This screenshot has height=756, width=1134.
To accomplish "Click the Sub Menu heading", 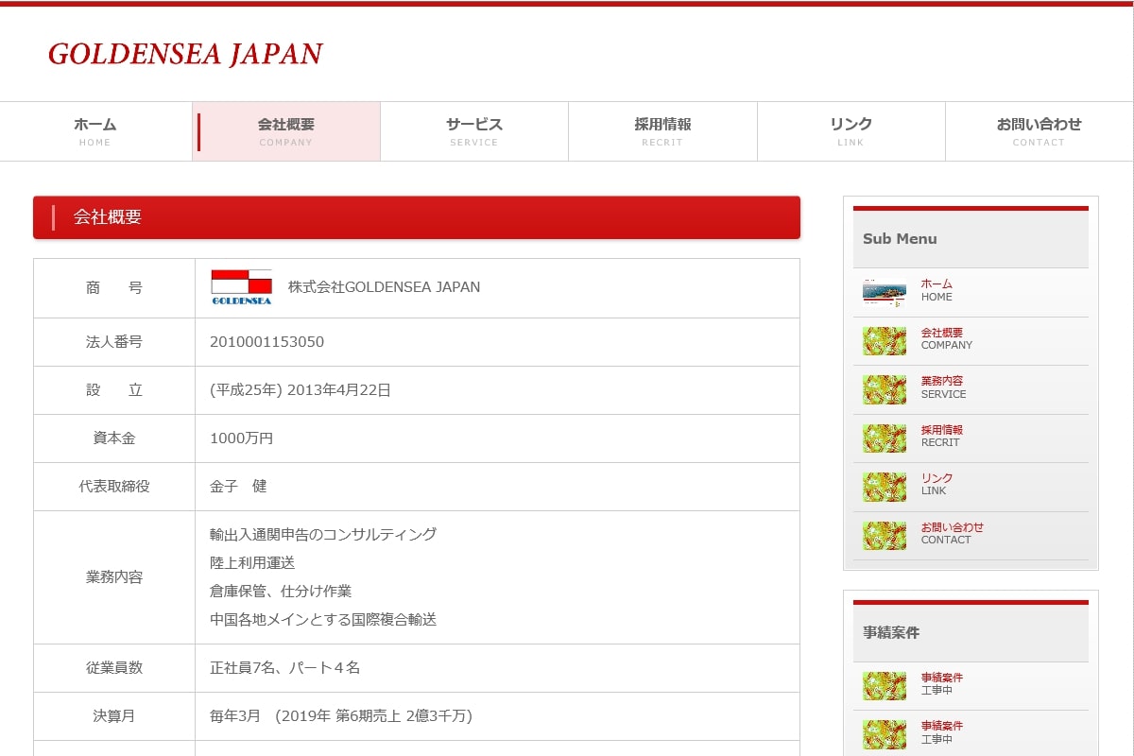I will click(x=900, y=239).
